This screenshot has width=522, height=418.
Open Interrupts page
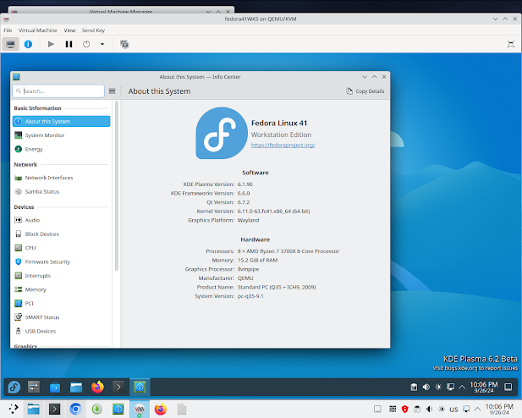pyautogui.click(x=61, y=276)
